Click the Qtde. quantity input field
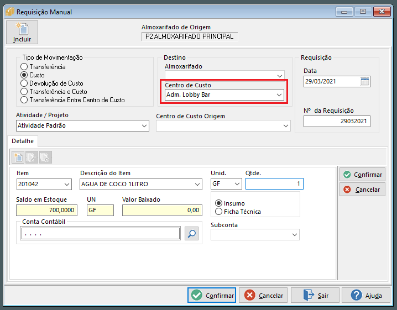The width and height of the screenshot is (397, 310). (274, 183)
